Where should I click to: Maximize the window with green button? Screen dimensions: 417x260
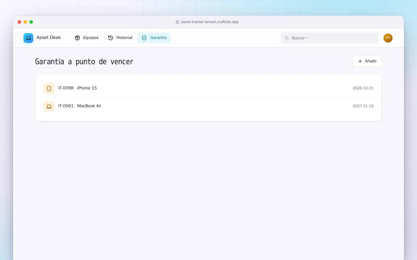tap(31, 22)
